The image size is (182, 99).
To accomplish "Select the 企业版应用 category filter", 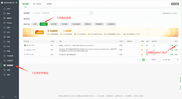I will (111, 24).
